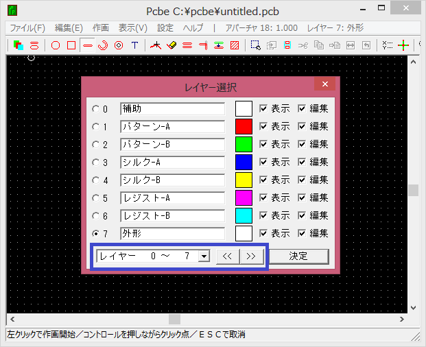The image size is (426, 347).
Task: Click the dotted rectangle selection tool
Action: click(255, 46)
